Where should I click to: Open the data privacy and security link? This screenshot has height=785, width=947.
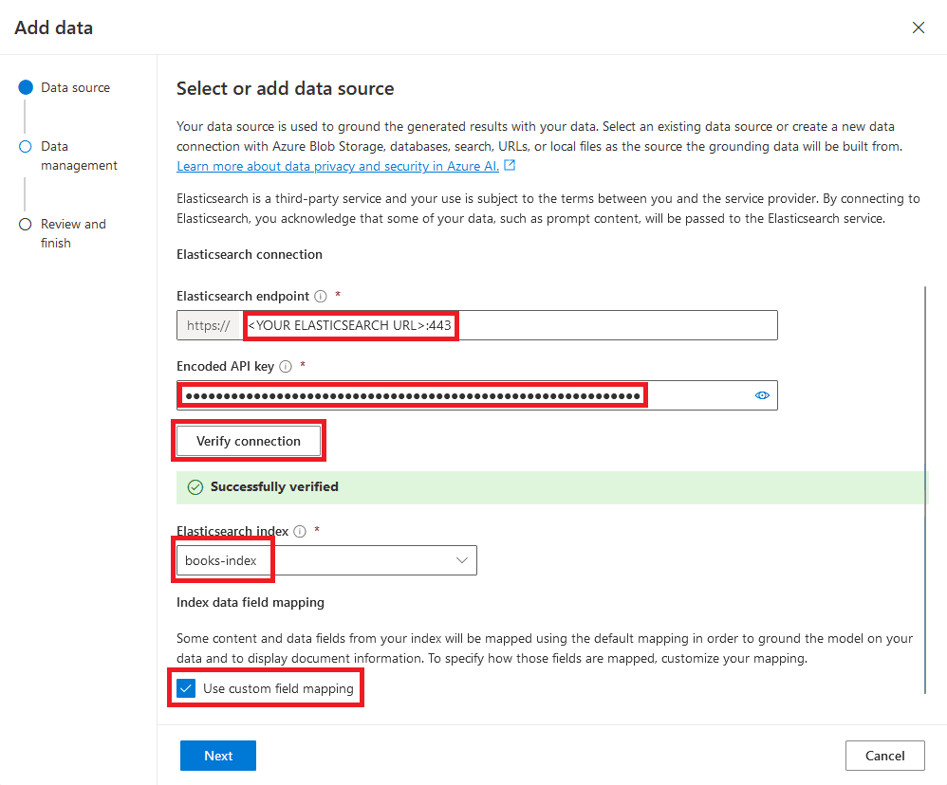(337, 166)
